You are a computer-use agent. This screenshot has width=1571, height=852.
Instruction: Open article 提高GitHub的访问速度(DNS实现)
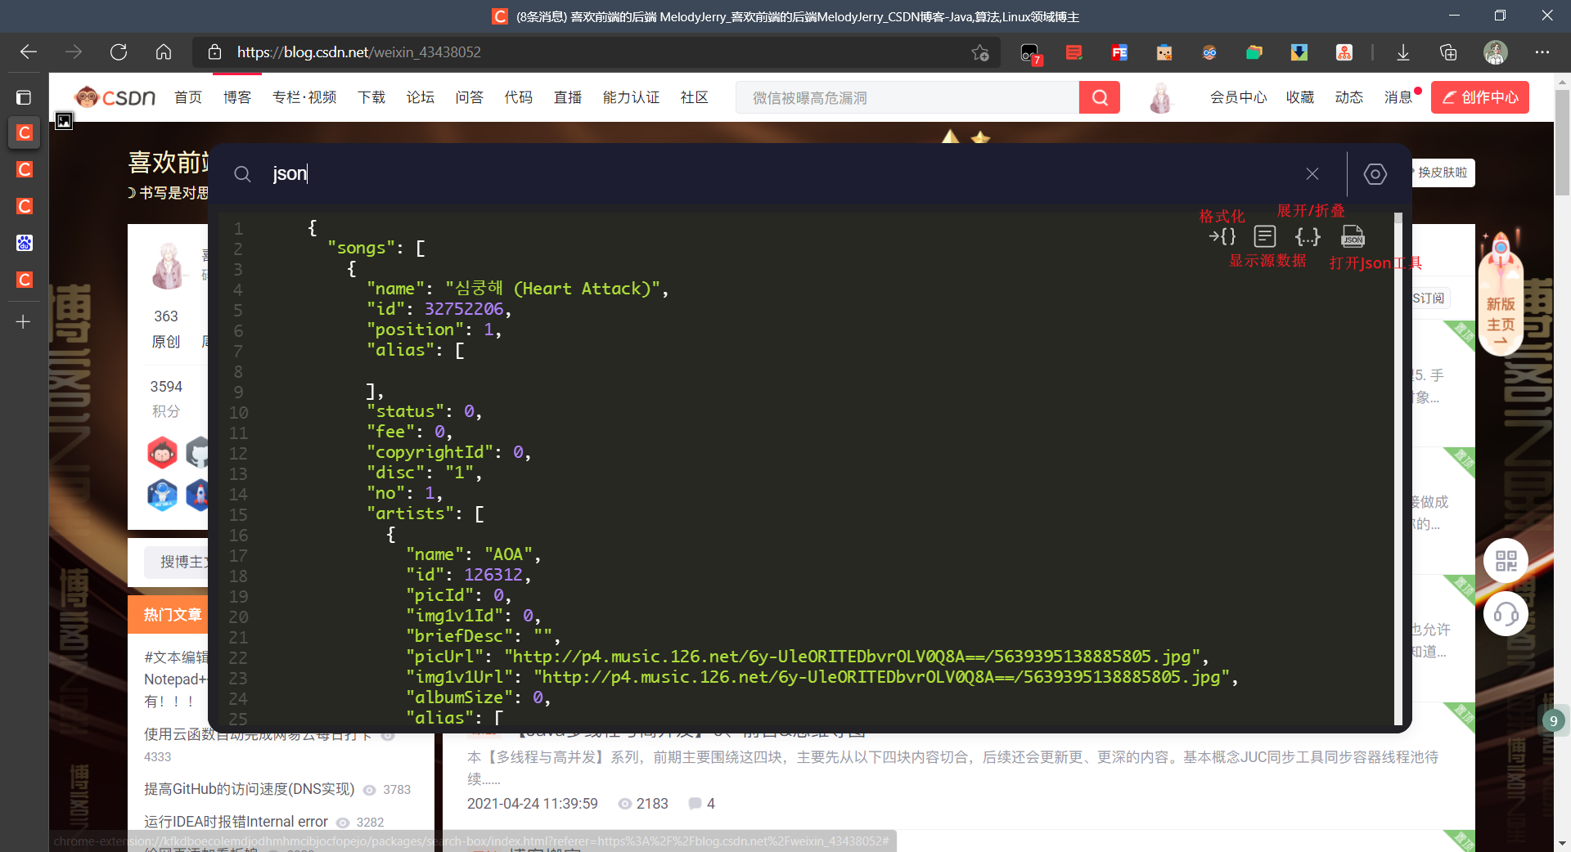(249, 789)
